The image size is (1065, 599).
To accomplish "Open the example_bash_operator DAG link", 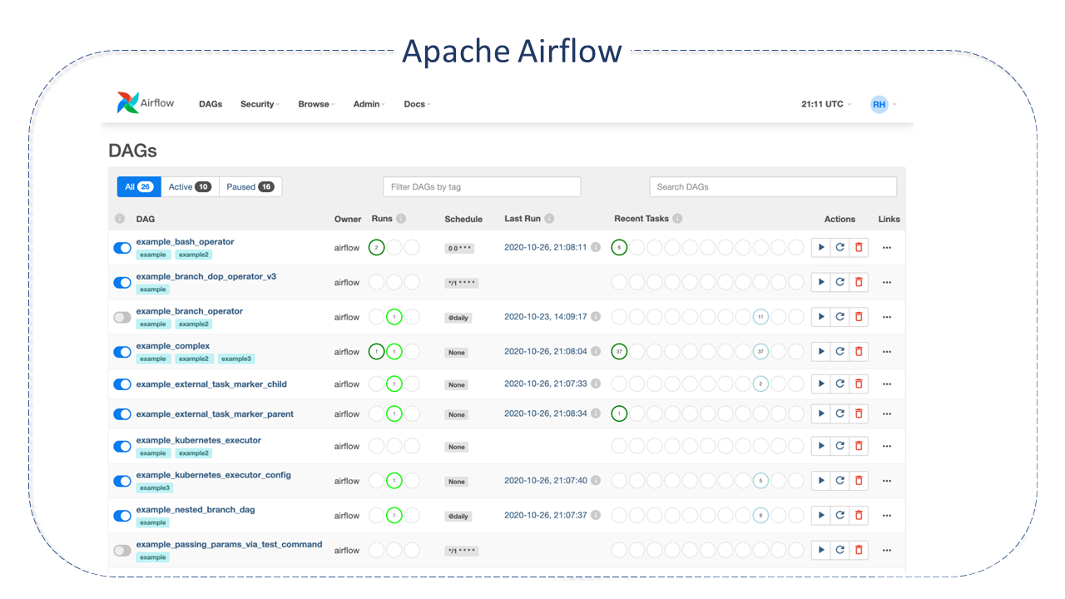I will pos(186,241).
